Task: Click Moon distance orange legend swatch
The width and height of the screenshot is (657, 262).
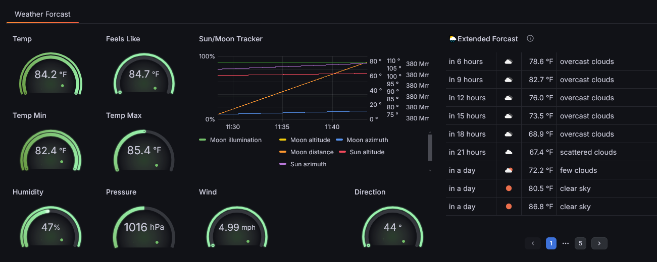Action: (x=282, y=152)
